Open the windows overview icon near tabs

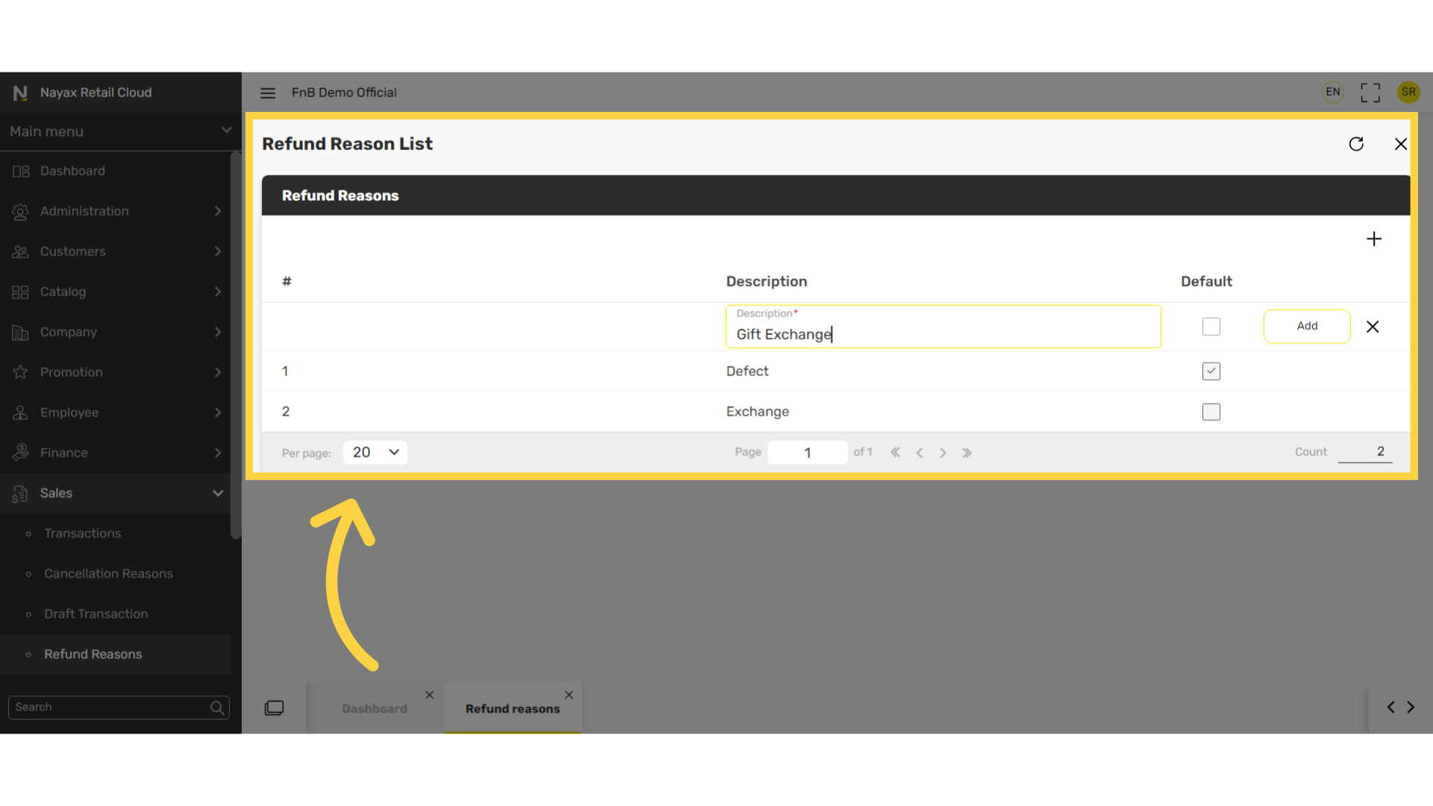[x=274, y=707]
